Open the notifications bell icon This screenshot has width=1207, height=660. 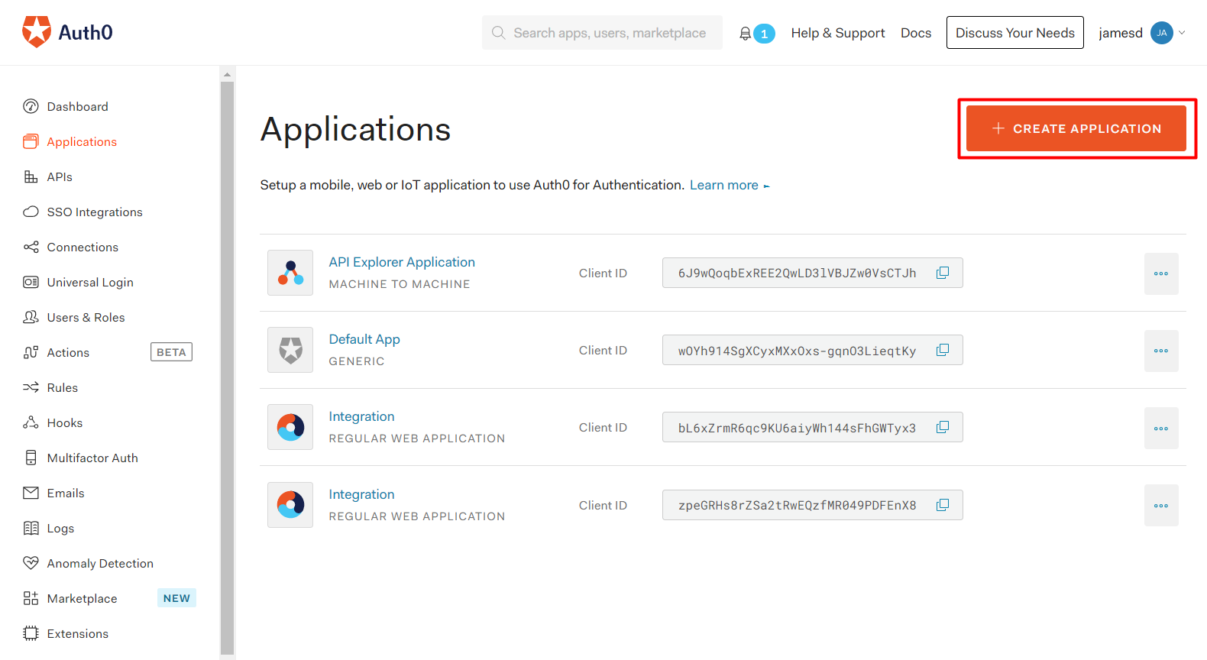pyautogui.click(x=746, y=34)
